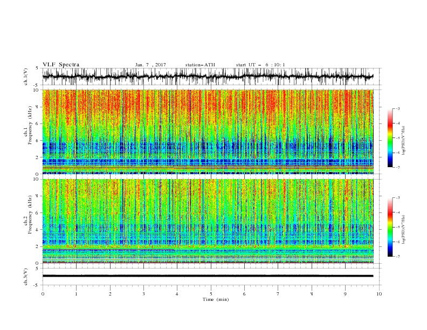Click time axis tick label "4"
The image size is (427, 330).
click(177, 294)
